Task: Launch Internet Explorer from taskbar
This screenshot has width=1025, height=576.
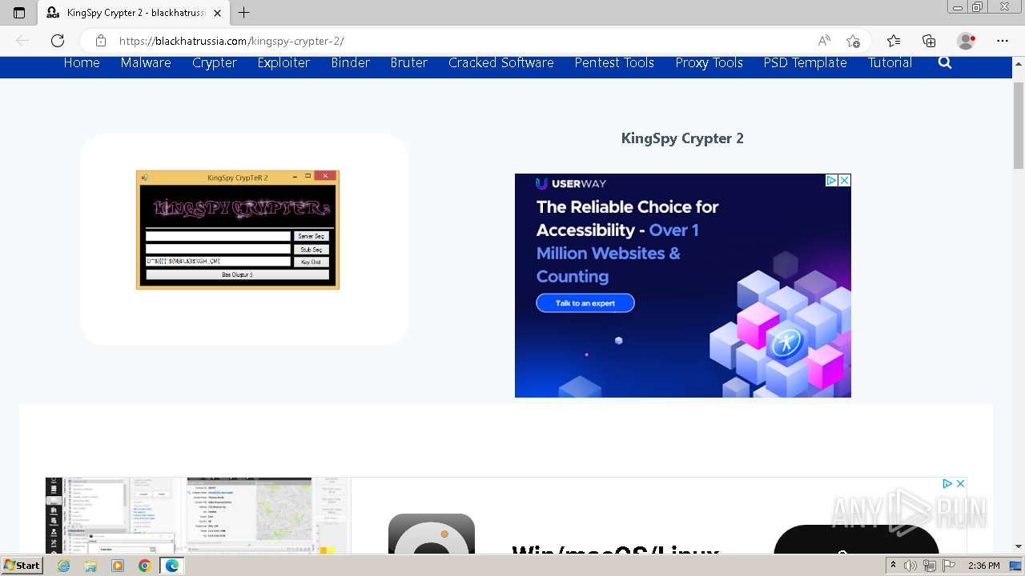Action: coord(64,566)
